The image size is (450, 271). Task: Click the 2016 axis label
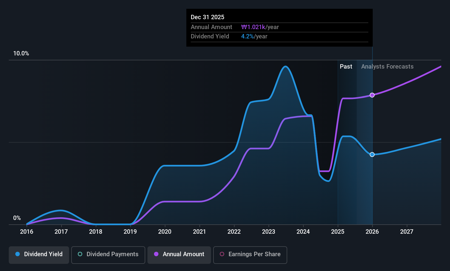[27, 232]
